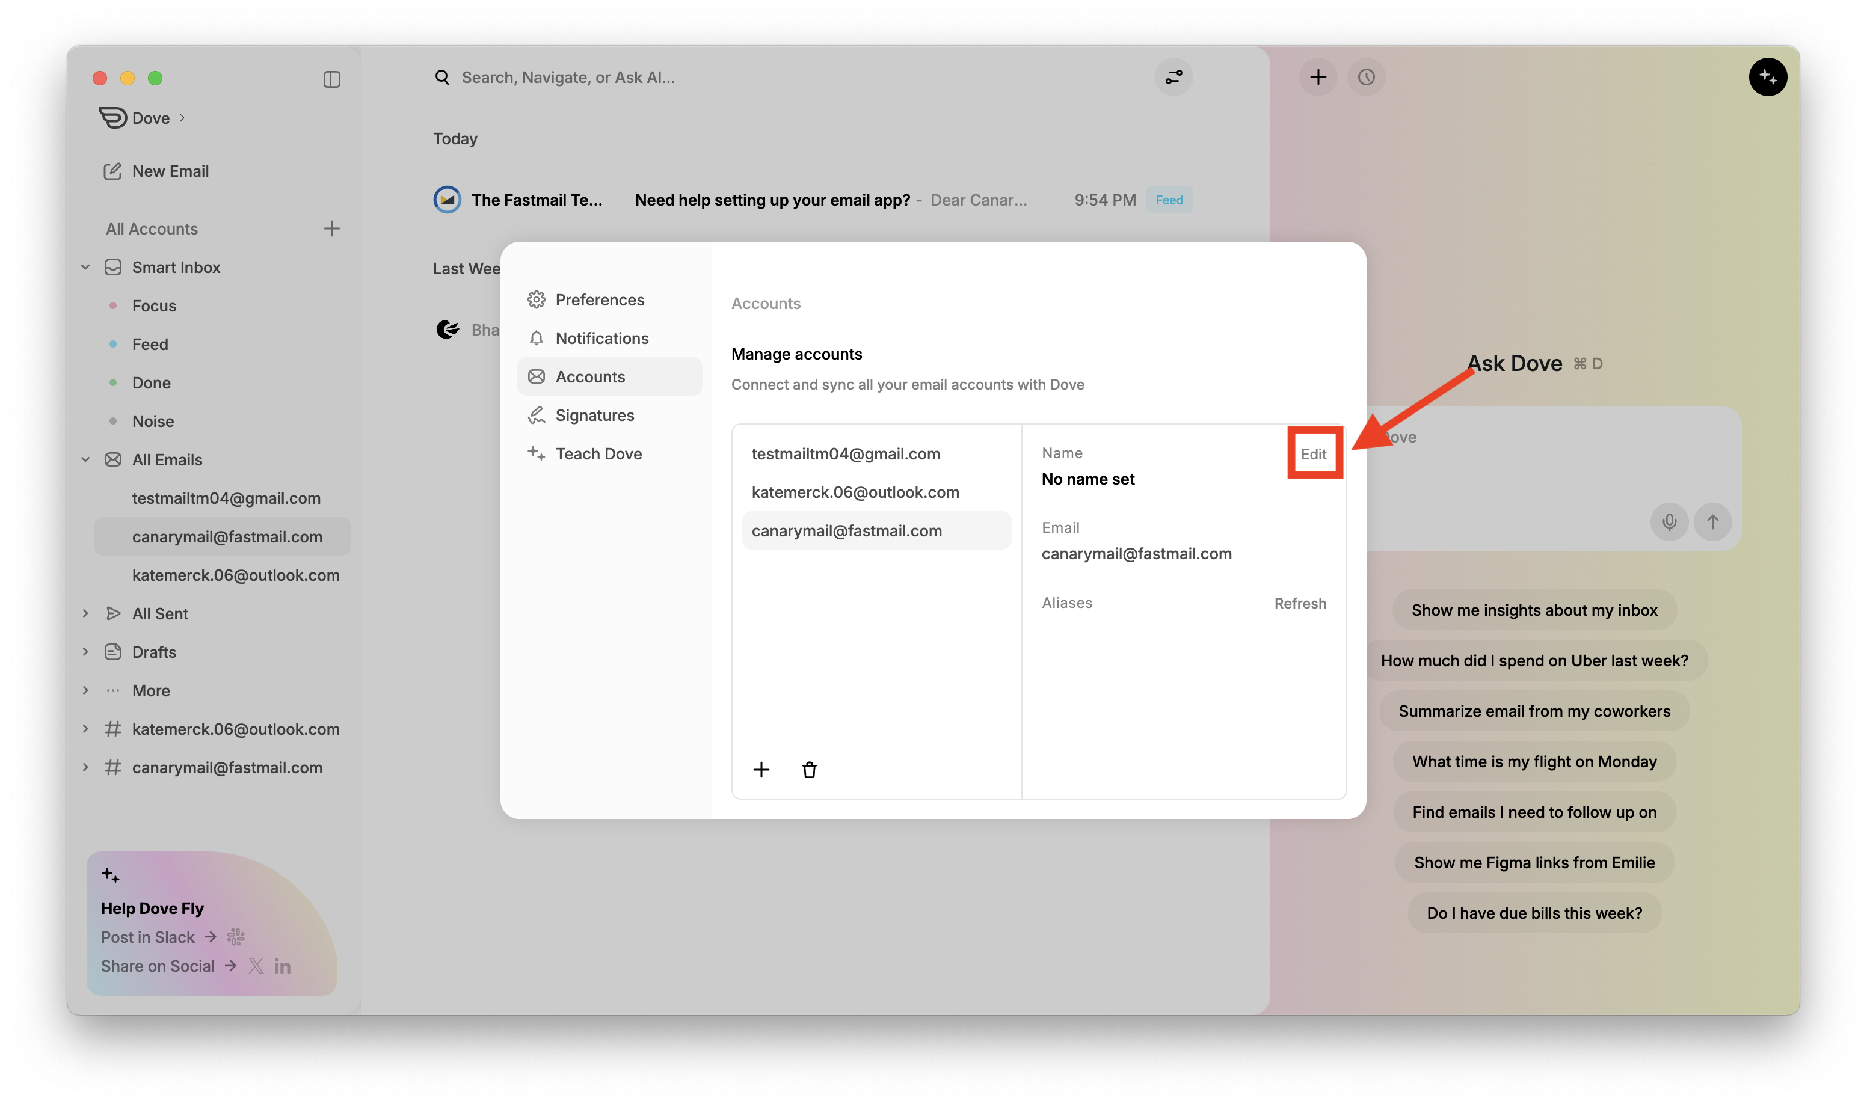
Task: Switch to Notifications settings tab
Action: click(x=601, y=339)
